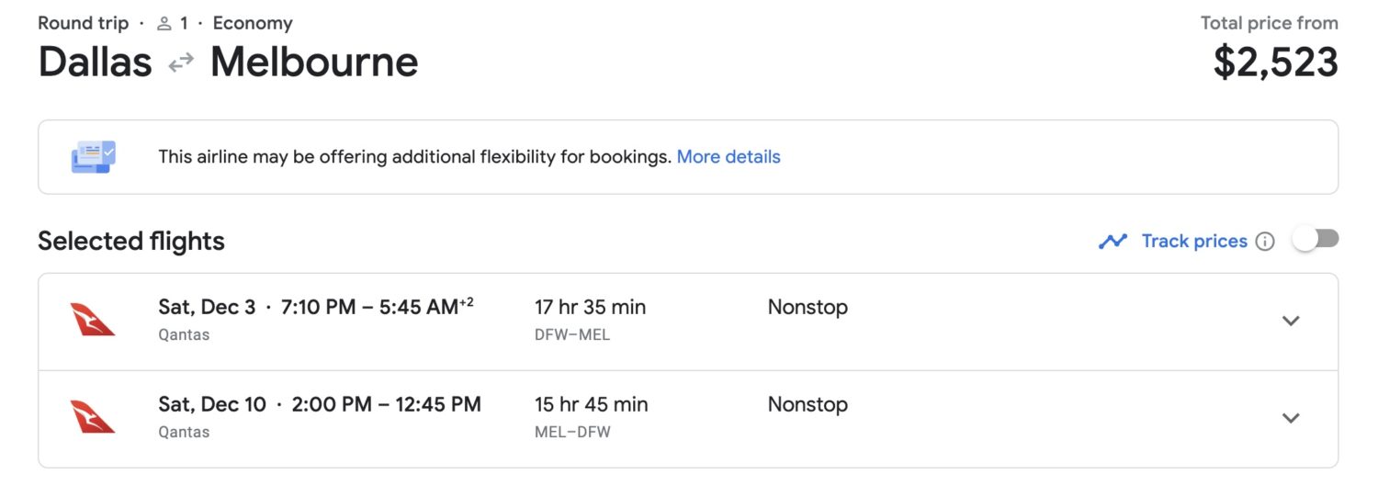Expand the Dec 10 MEL–DFW flight details
This screenshot has height=497, width=1378.
[1291, 418]
